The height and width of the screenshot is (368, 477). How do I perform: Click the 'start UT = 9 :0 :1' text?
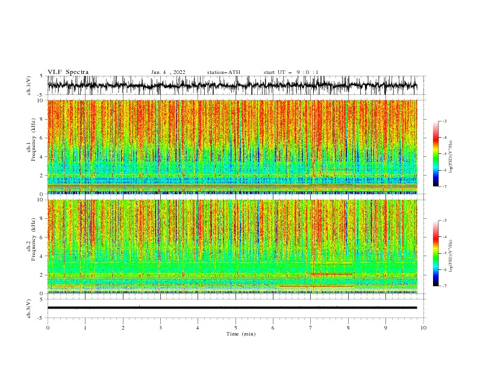pos(291,72)
